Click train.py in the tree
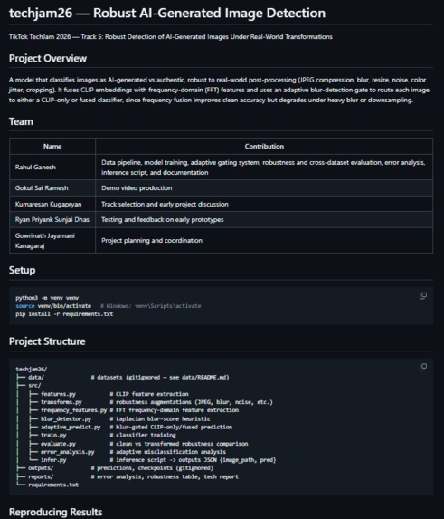The height and width of the screenshot is (519, 444). [x=53, y=435]
